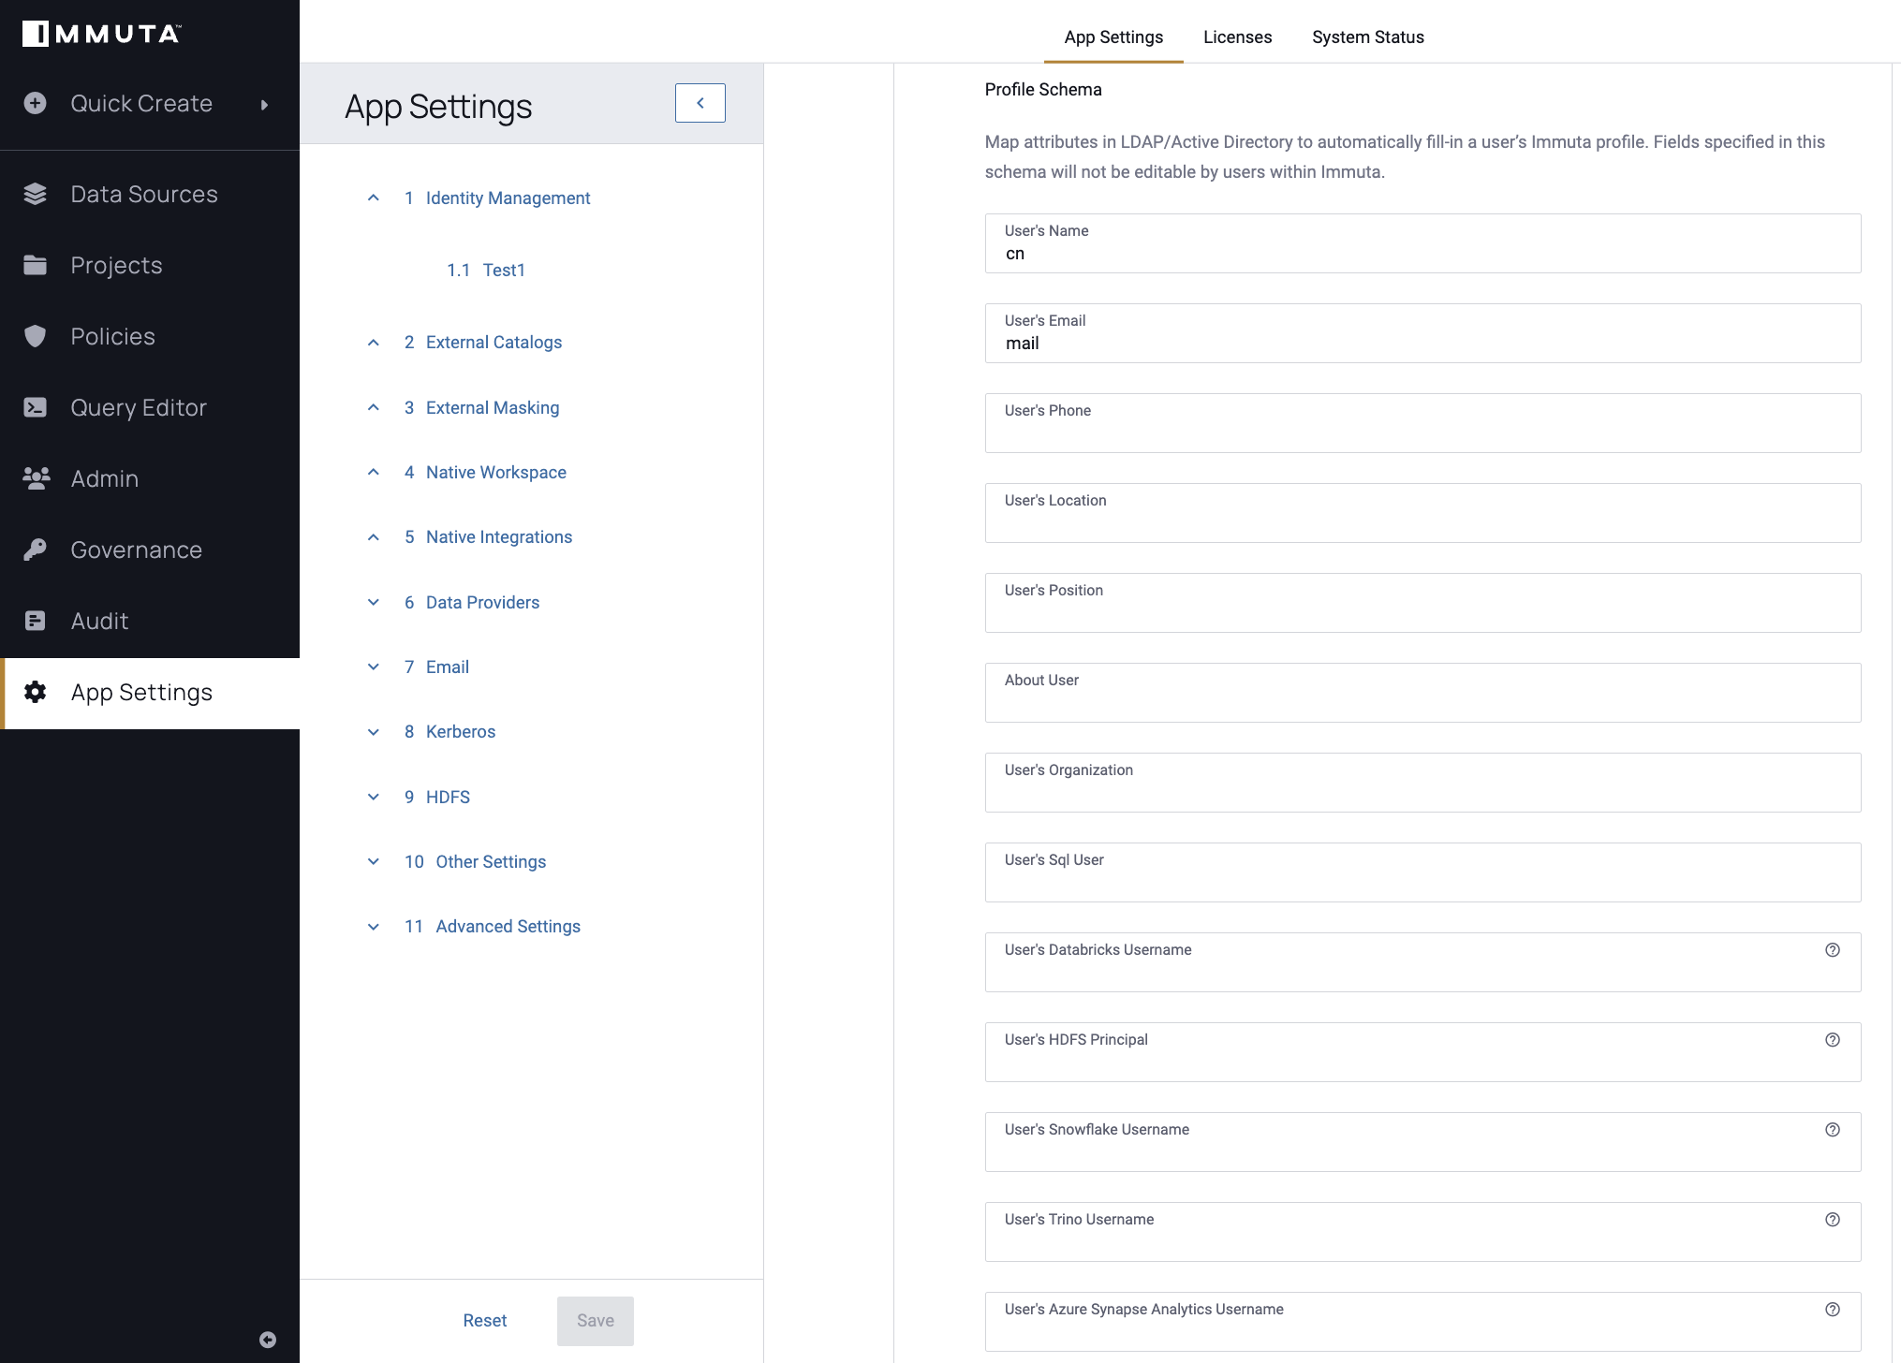This screenshot has height=1363, width=1901.
Task: Click the User's Databricks Username help icon
Action: [x=1834, y=950]
